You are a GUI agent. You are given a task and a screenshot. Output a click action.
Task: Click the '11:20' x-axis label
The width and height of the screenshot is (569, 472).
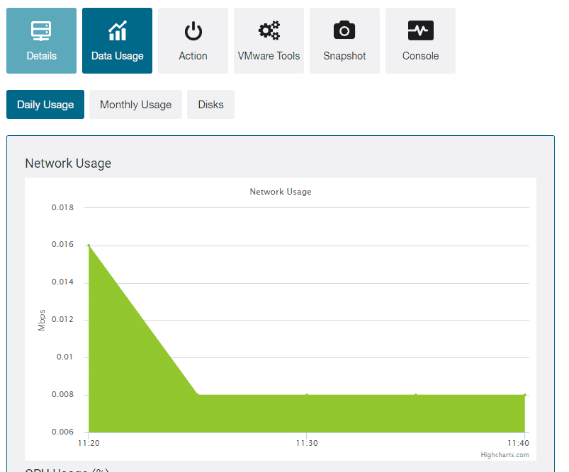pyautogui.click(x=89, y=443)
